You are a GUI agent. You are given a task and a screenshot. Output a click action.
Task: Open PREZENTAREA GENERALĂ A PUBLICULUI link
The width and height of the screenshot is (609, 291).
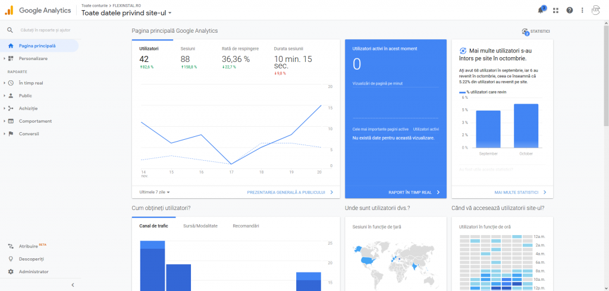pyautogui.click(x=290, y=192)
